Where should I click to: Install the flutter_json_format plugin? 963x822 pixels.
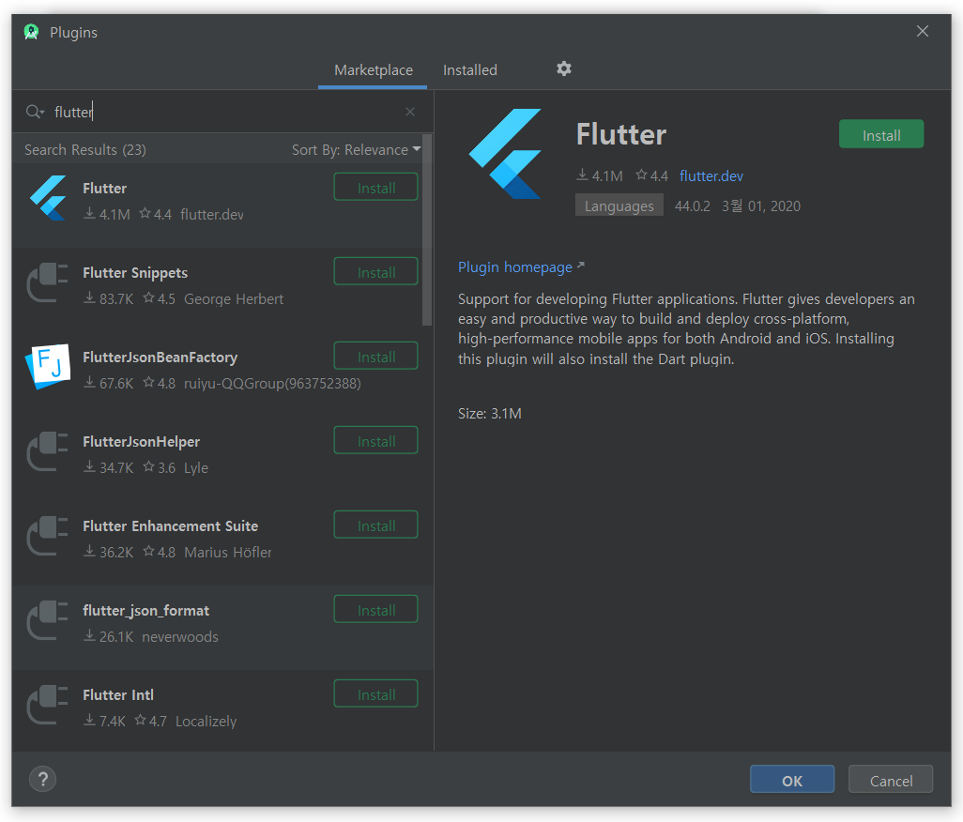point(375,610)
